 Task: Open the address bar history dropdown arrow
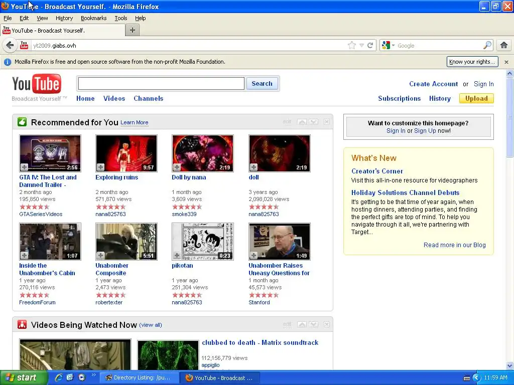[361, 46]
